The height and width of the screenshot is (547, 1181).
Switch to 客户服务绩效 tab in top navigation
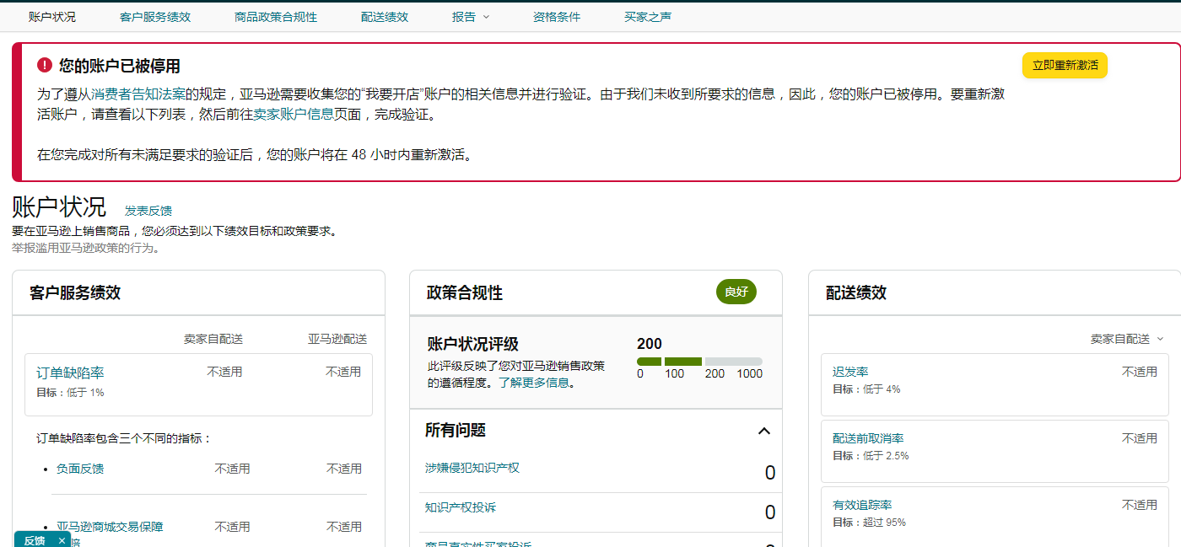point(155,17)
